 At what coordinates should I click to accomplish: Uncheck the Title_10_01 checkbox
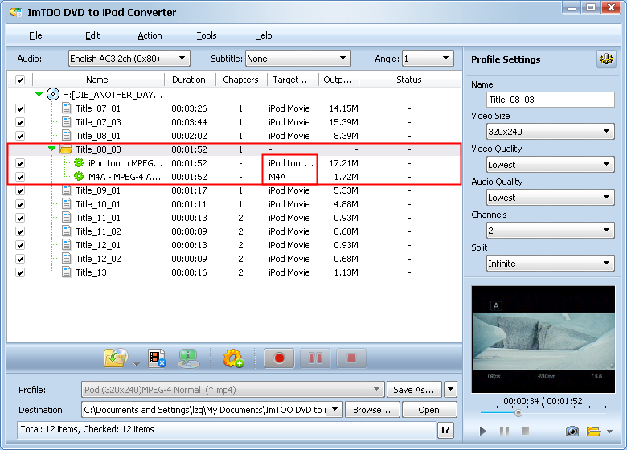pyautogui.click(x=20, y=204)
